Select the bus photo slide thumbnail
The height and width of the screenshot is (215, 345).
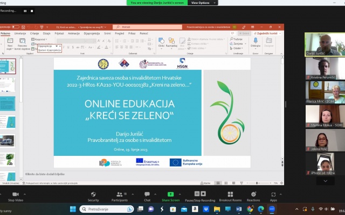(x=8, y=141)
